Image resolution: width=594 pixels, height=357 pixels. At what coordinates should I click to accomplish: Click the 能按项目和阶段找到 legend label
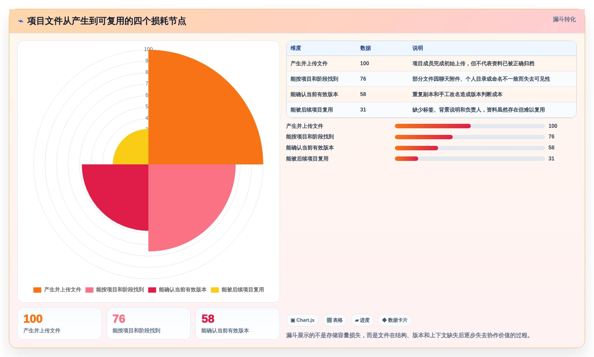pyautogui.click(x=120, y=290)
